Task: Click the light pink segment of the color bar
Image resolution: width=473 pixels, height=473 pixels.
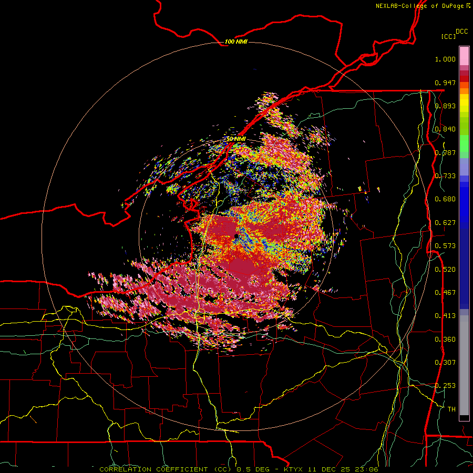Action: pyautogui.click(x=464, y=56)
